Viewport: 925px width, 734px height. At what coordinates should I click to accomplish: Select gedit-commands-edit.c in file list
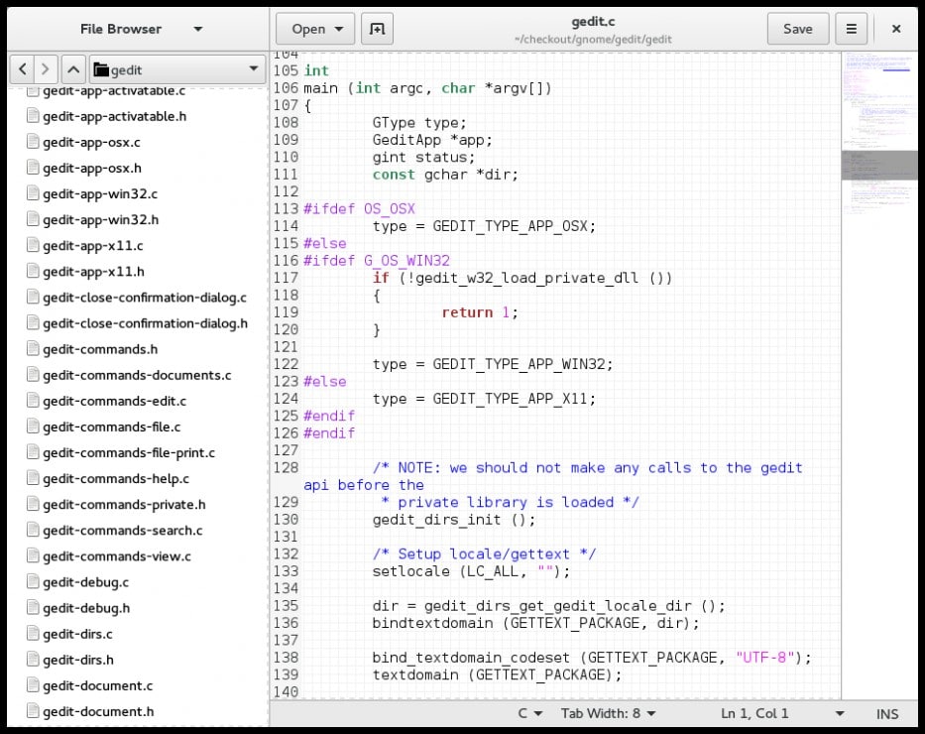pyautogui.click(x=114, y=402)
